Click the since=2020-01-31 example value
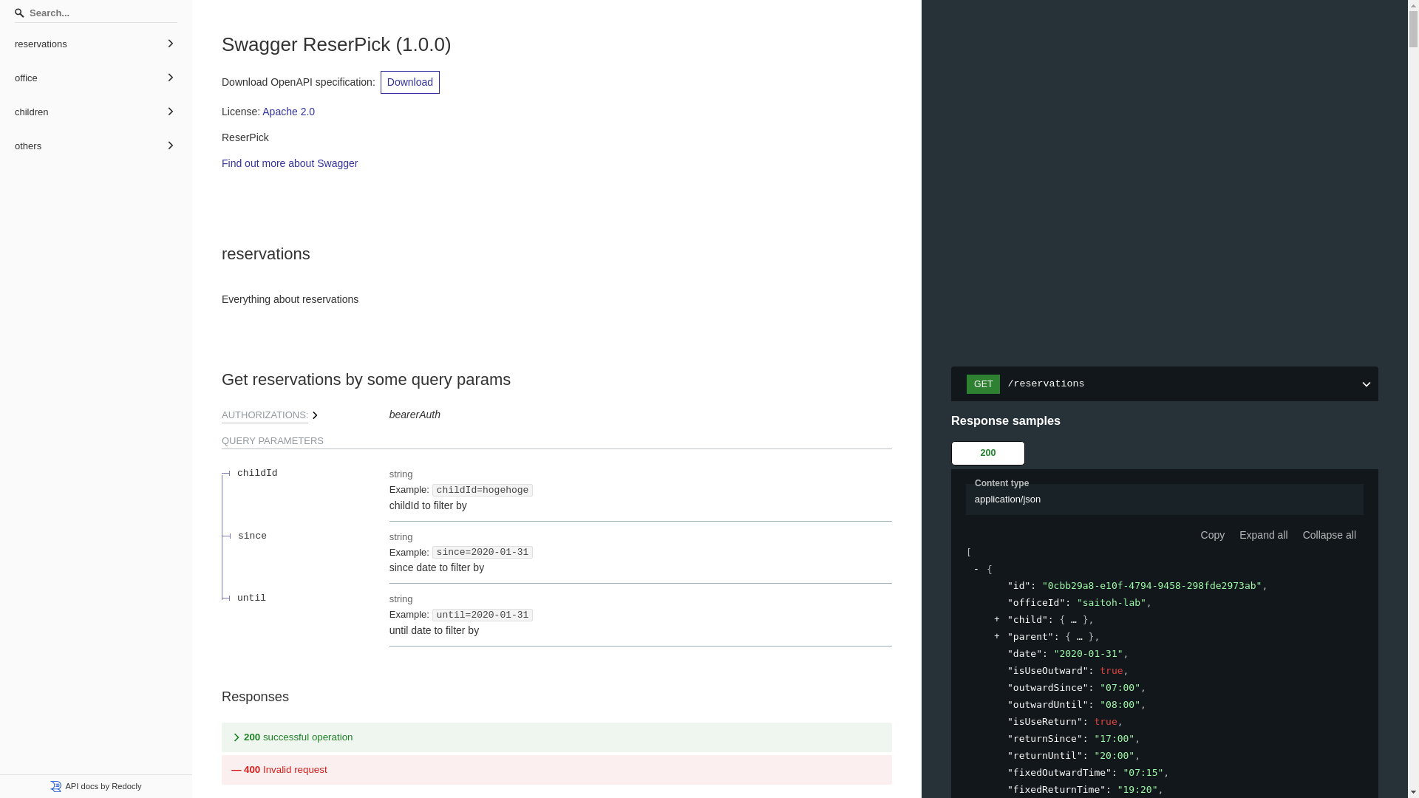 [483, 552]
